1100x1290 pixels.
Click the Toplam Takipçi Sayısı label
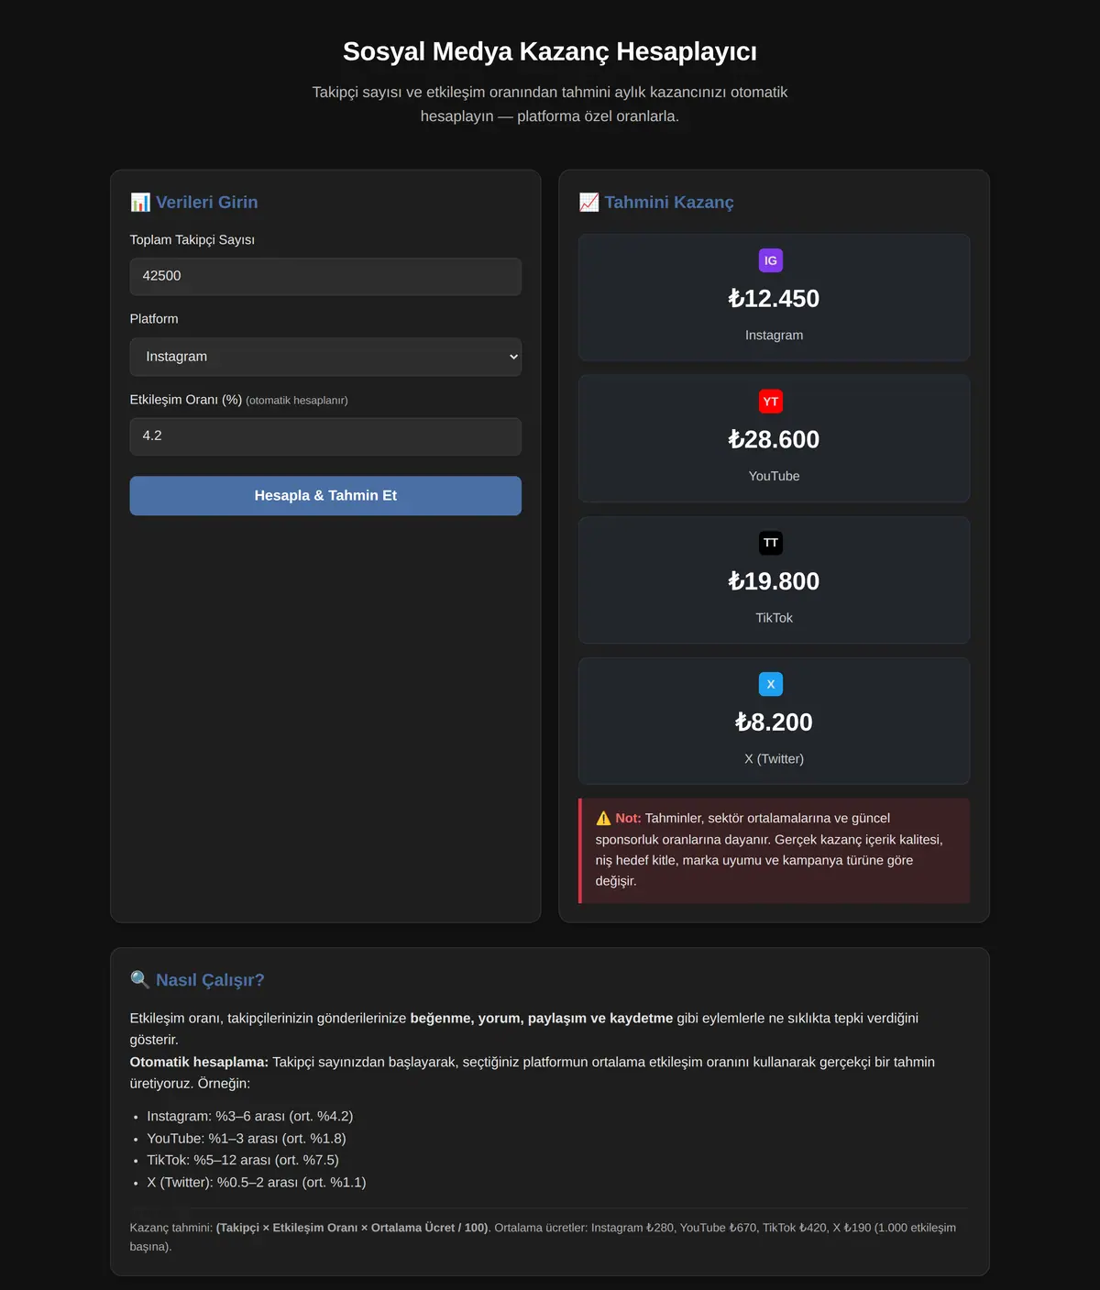point(192,239)
